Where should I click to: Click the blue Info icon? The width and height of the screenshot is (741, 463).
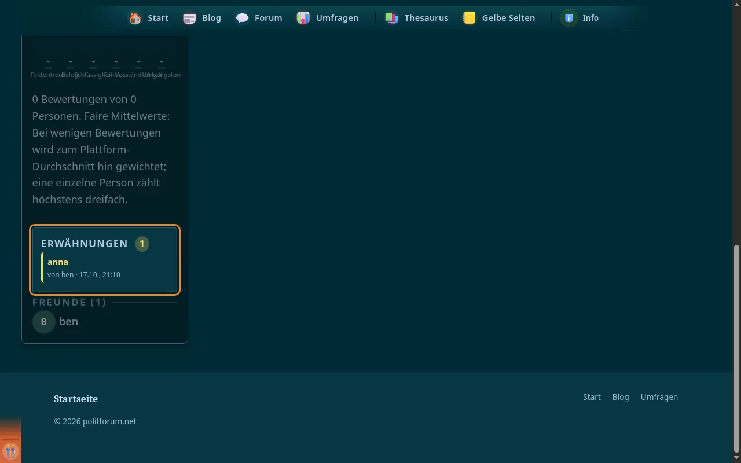[x=569, y=18]
